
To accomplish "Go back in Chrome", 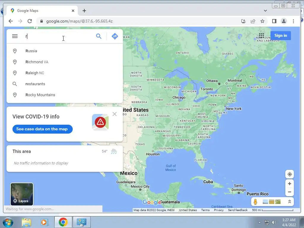I will [x=11, y=21].
